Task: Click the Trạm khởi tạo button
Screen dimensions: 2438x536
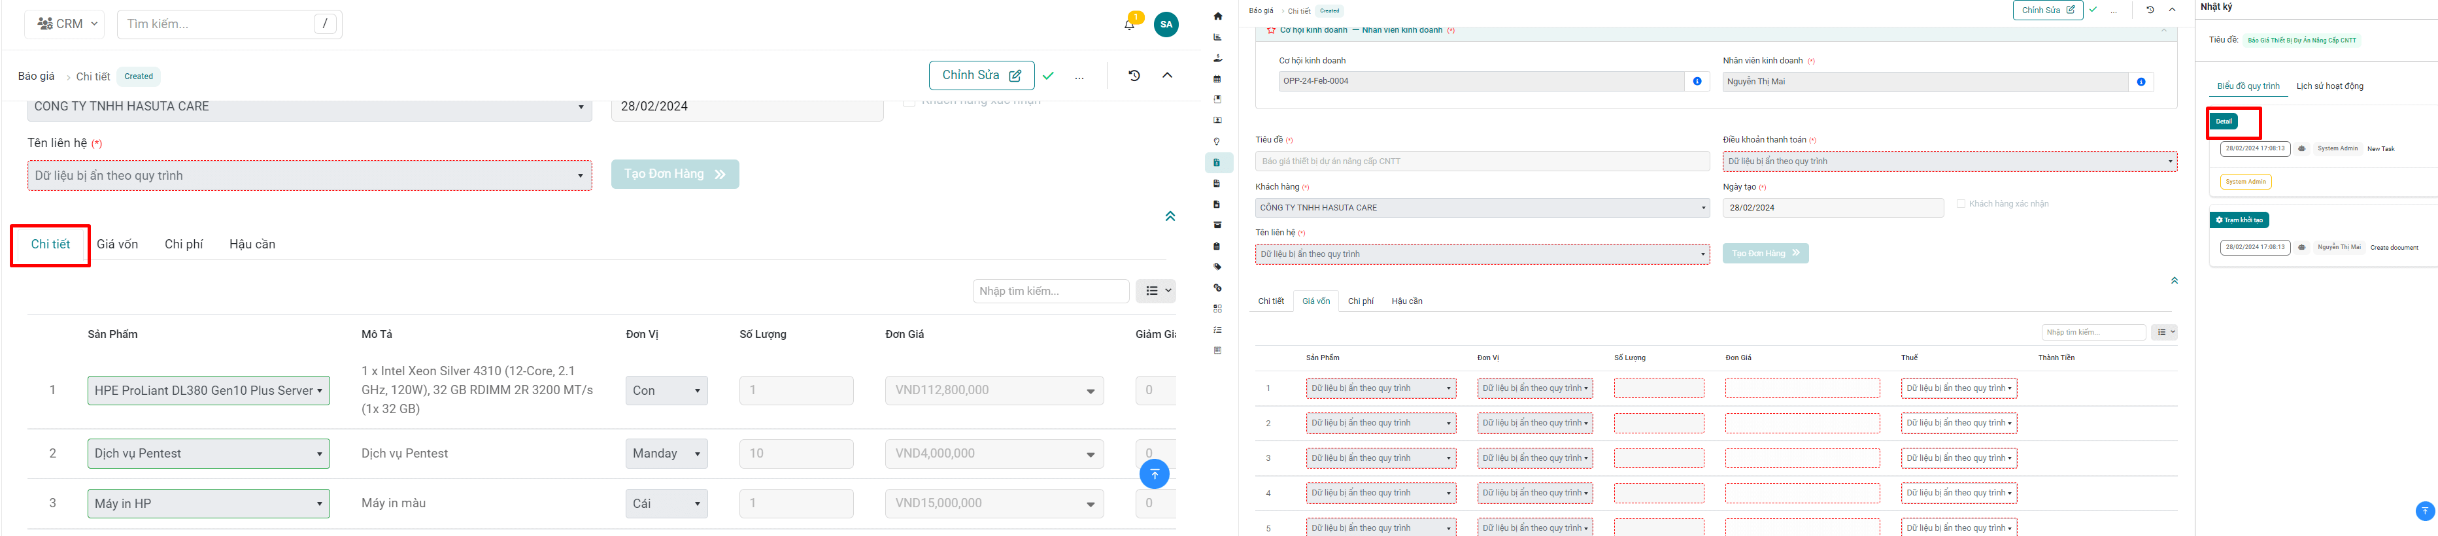Action: (x=2239, y=220)
